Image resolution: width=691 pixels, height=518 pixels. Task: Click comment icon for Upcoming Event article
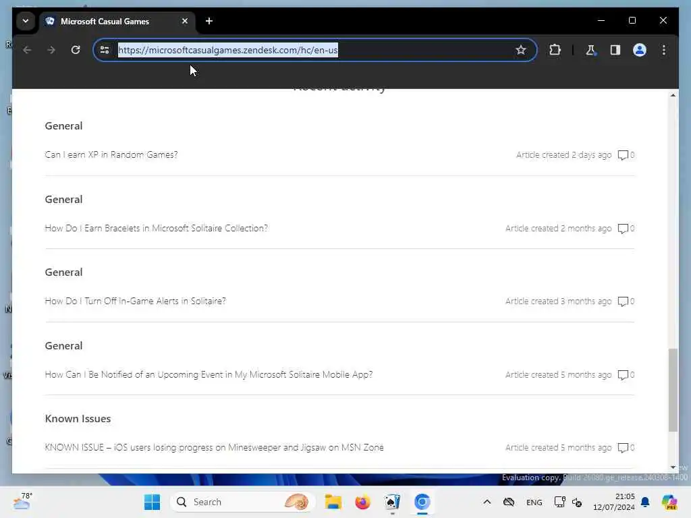click(x=623, y=375)
